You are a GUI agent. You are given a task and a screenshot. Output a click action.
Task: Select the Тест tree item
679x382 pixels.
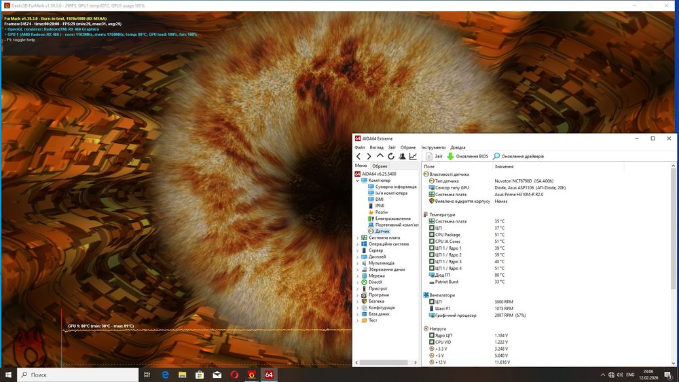coord(372,320)
